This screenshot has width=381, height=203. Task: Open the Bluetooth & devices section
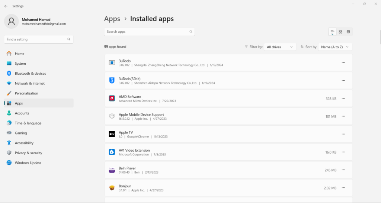[x=30, y=74]
